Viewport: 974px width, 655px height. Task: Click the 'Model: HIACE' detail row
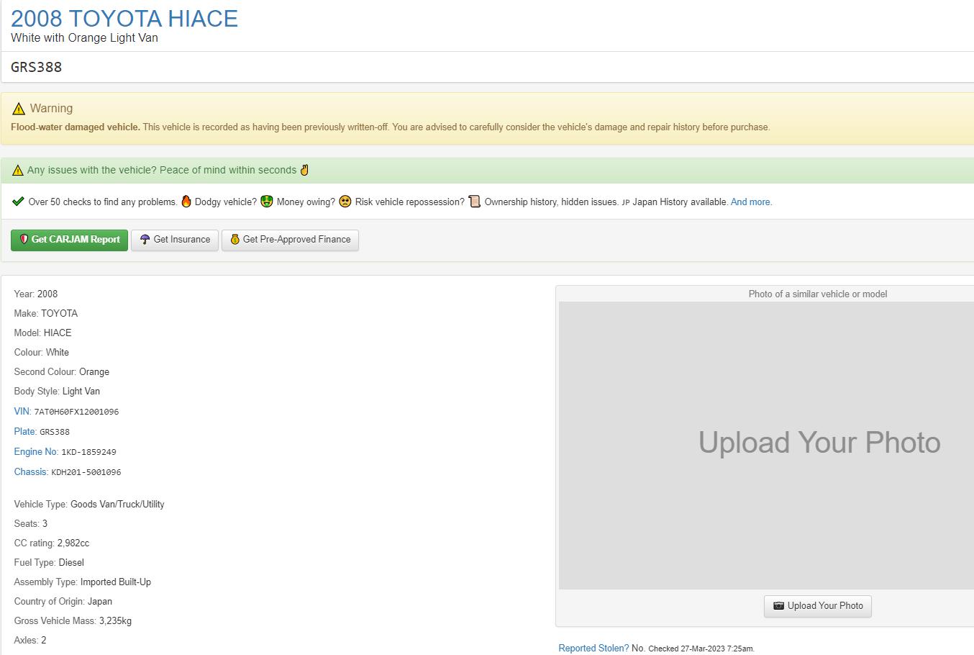43,333
